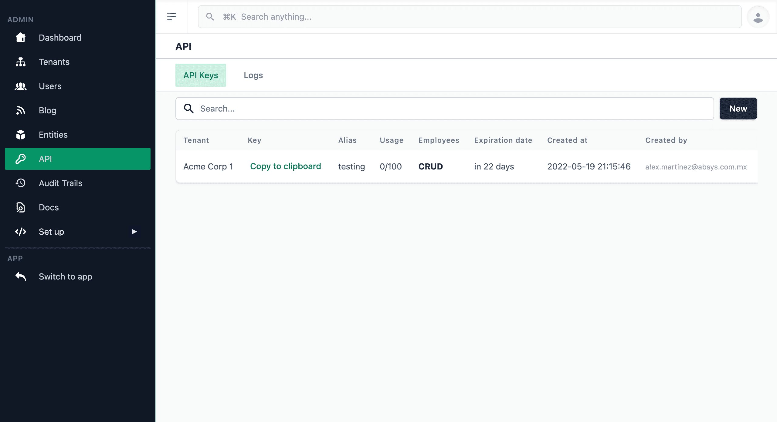Click the Employees column header
Viewport: 777px width, 422px height.
coord(439,140)
